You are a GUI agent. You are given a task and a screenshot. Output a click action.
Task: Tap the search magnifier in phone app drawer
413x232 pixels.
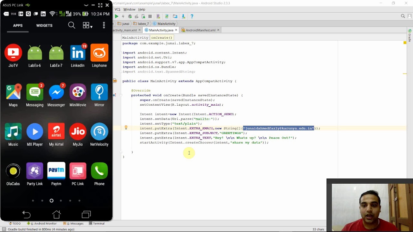(x=72, y=25)
